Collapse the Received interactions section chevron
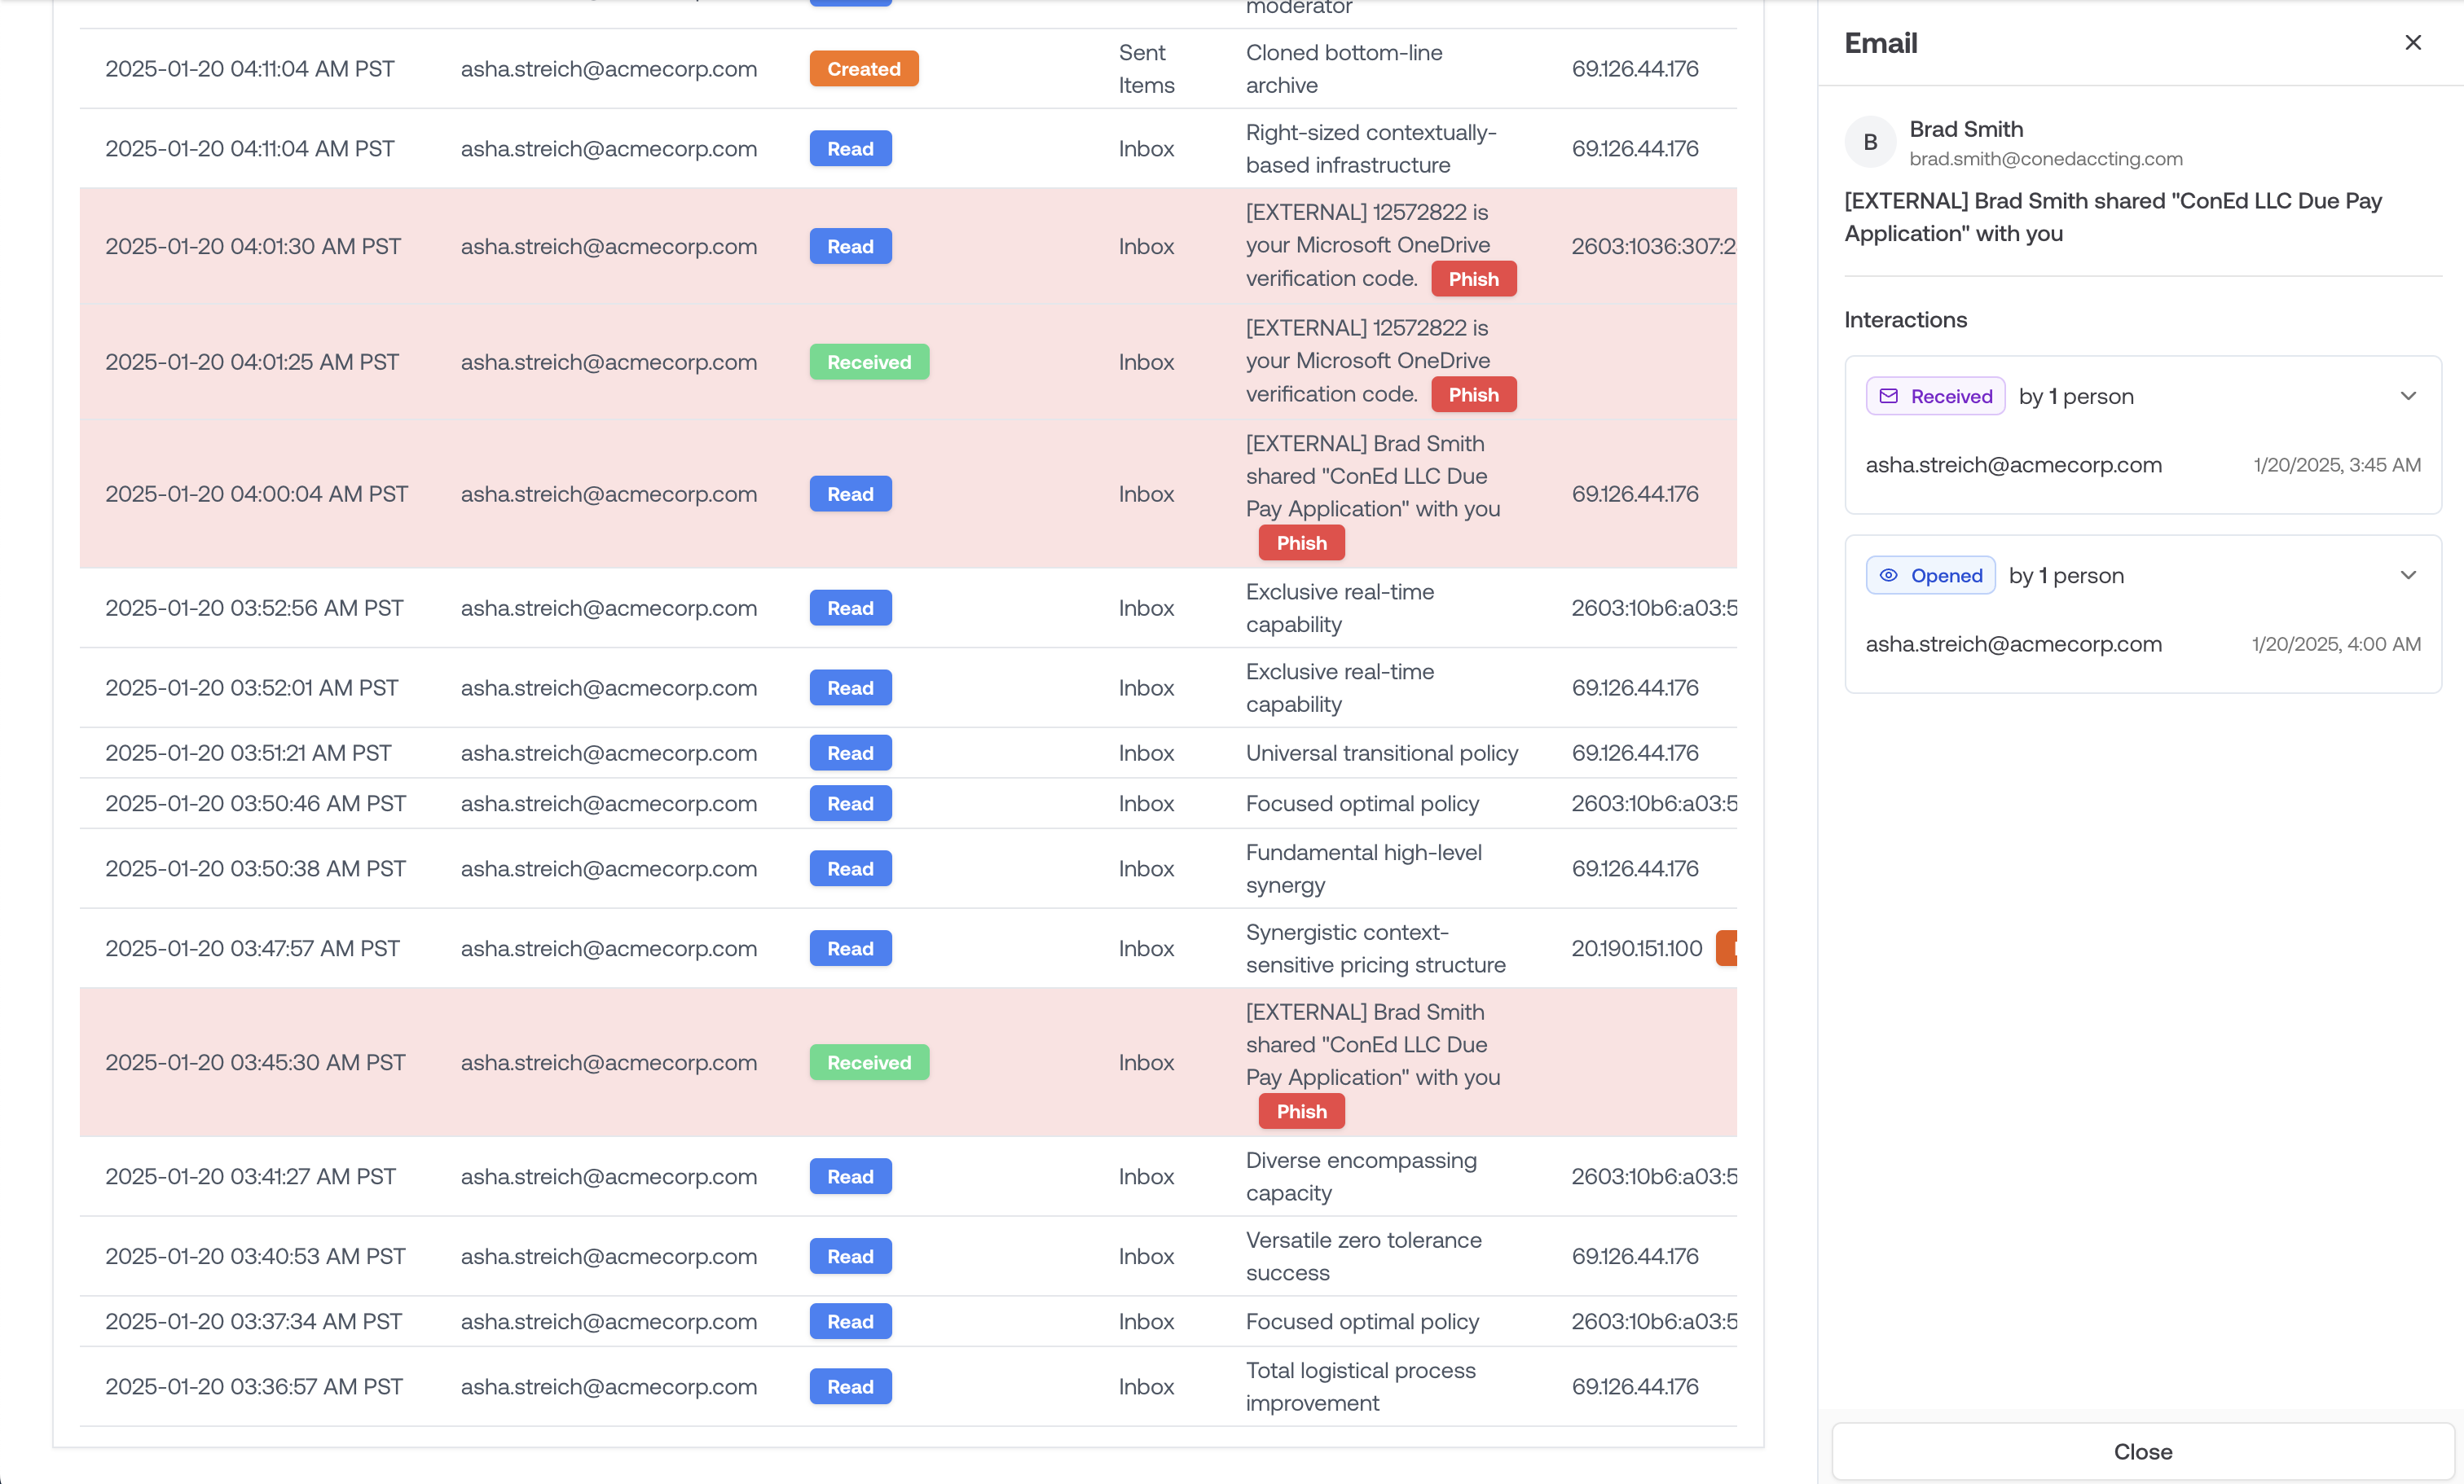Screen dimensions: 2464x1484 [x=2408, y=396]
